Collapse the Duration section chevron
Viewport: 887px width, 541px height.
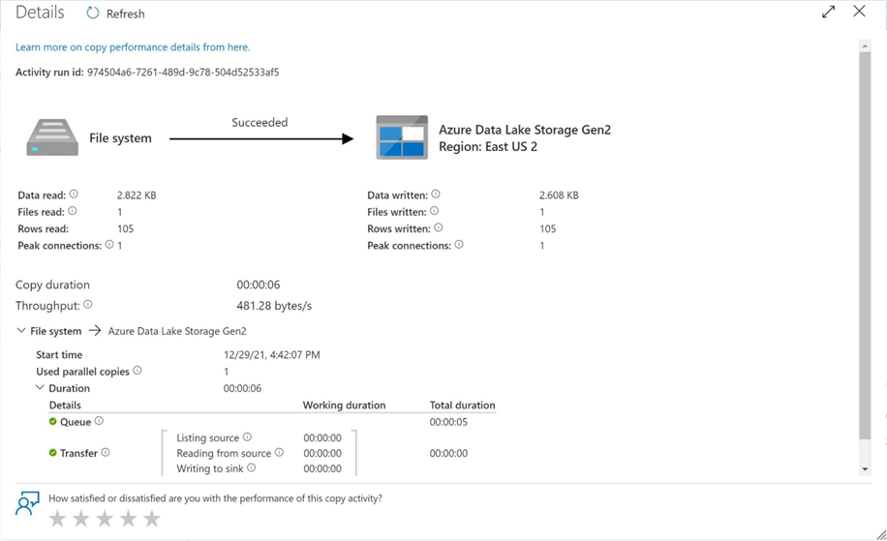40,388
